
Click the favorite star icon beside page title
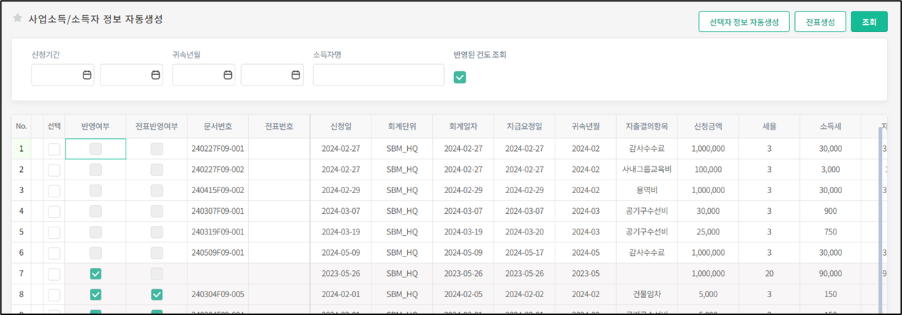tap(18, 19)
